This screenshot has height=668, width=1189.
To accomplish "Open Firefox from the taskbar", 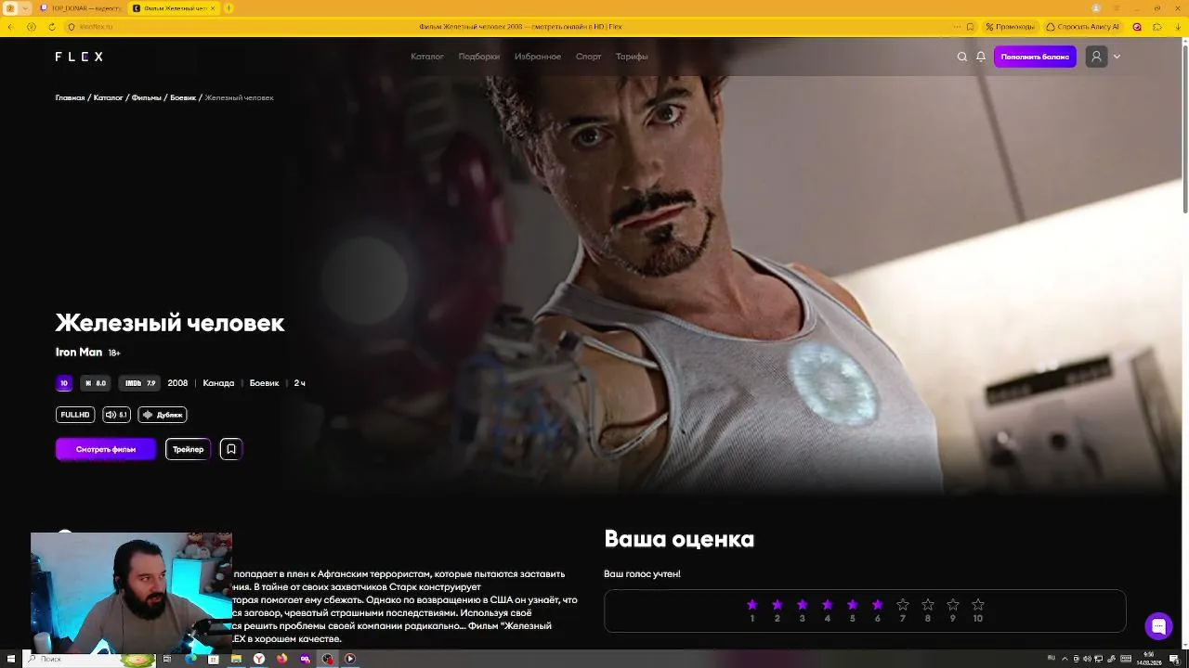I will point(281,659).
